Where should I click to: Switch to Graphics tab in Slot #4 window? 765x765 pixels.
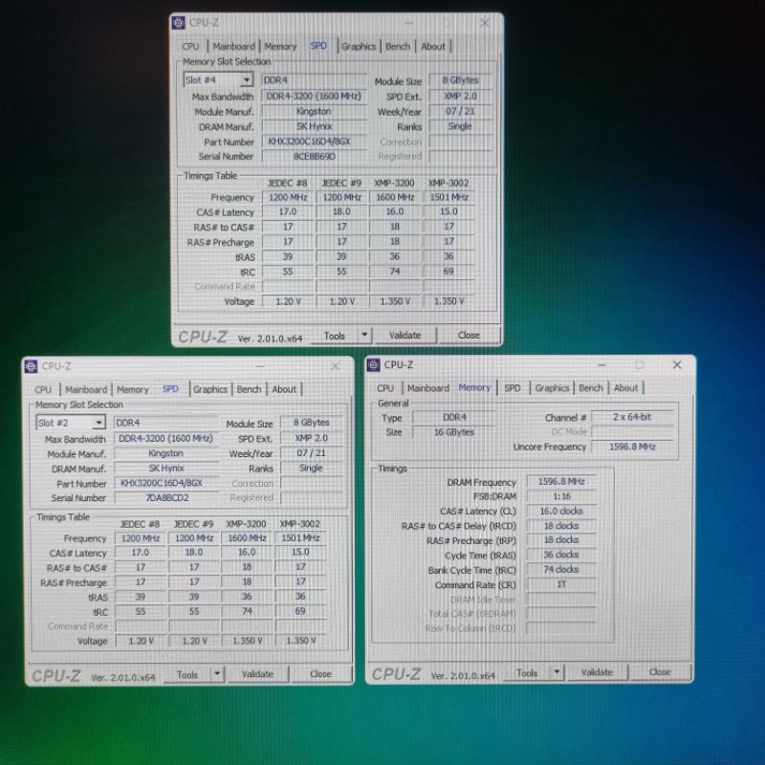coord(359,46)
